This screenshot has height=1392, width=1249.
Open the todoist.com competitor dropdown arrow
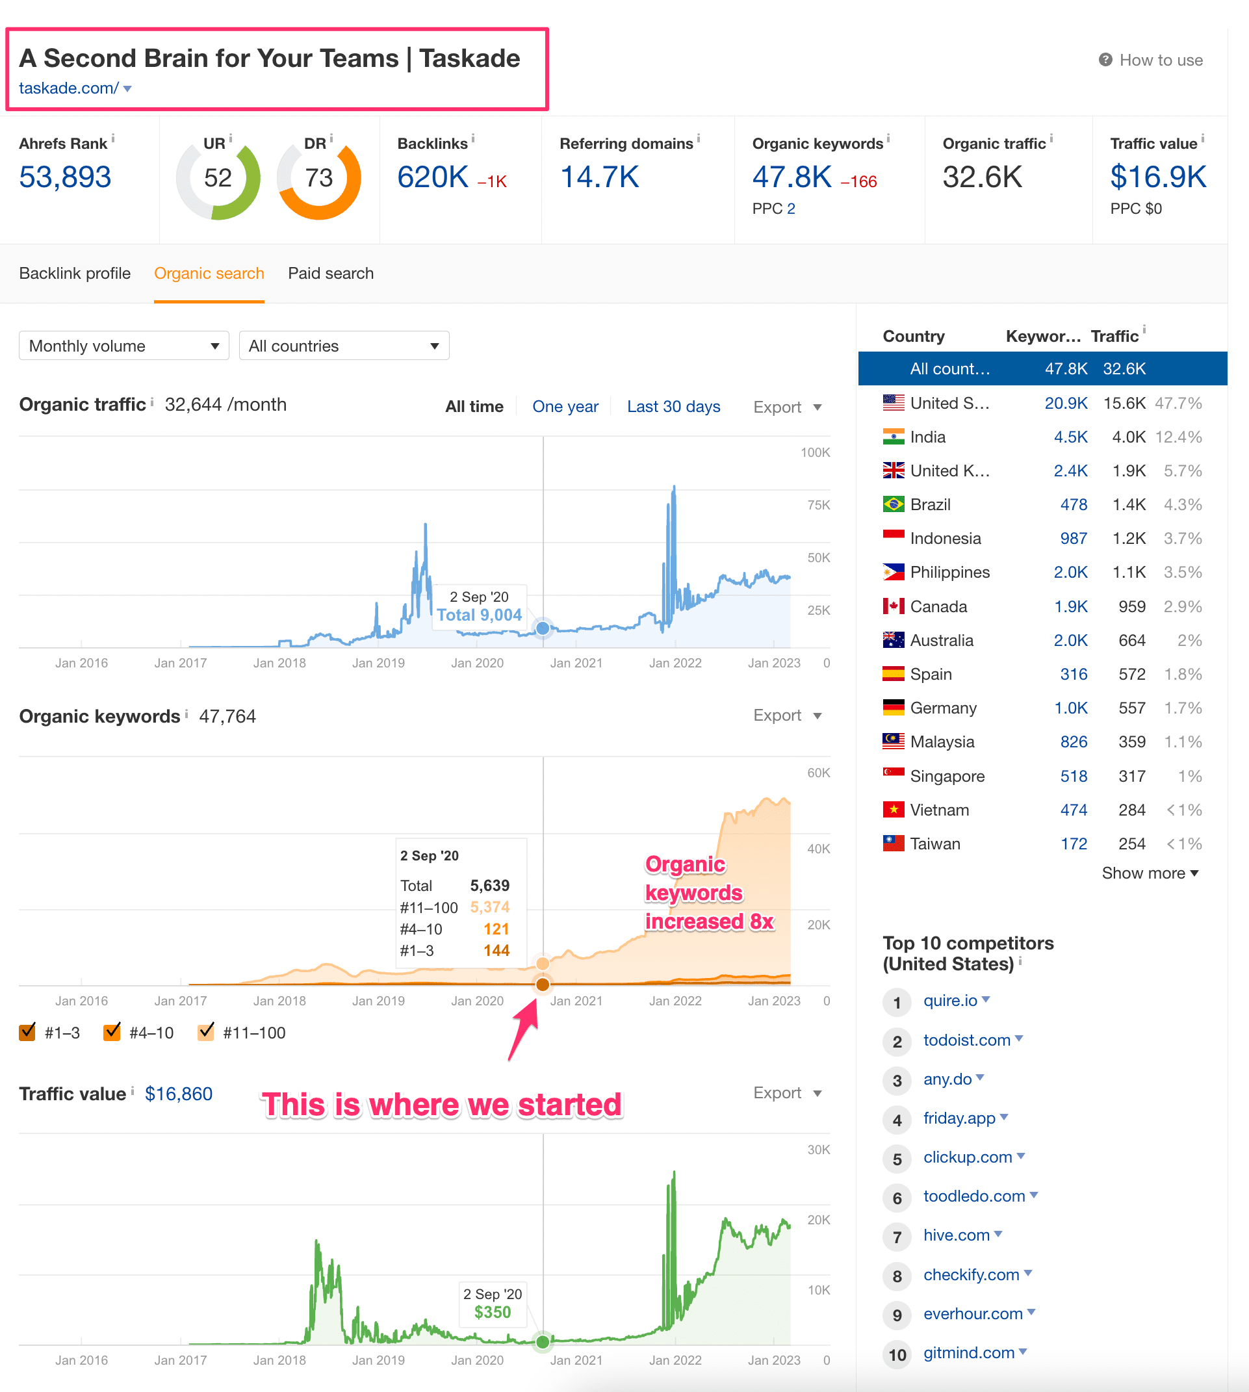(1019, 1038)
